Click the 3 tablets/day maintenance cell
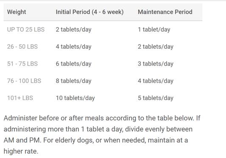 (156, 64)
